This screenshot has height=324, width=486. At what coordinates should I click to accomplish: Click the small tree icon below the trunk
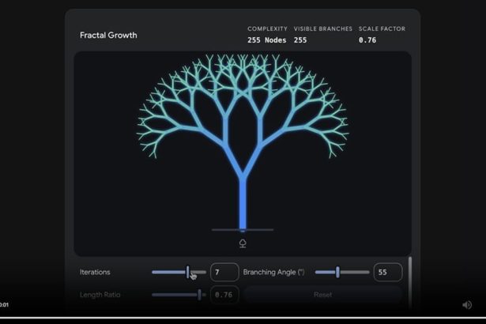tap(243, 243)
